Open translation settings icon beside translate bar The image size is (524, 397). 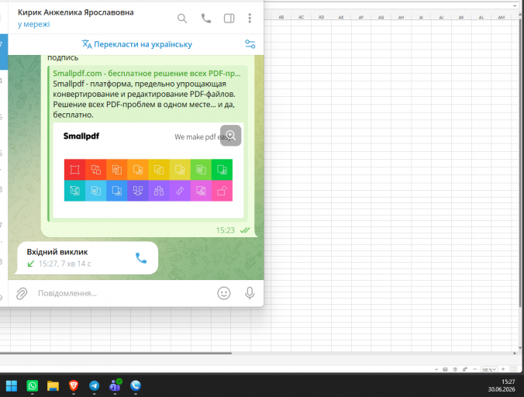pyautogui.click(x=250, y=44)
